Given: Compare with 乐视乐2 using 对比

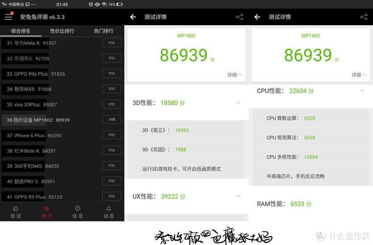Looking at the screenshot, I should point(112,58).
